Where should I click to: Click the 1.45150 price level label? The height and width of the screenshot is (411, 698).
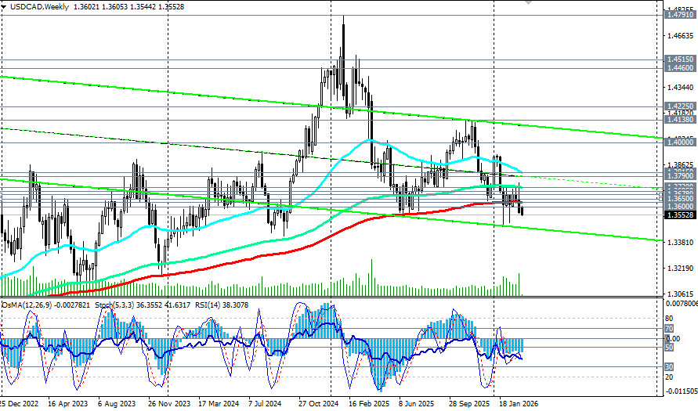point(680,59)
